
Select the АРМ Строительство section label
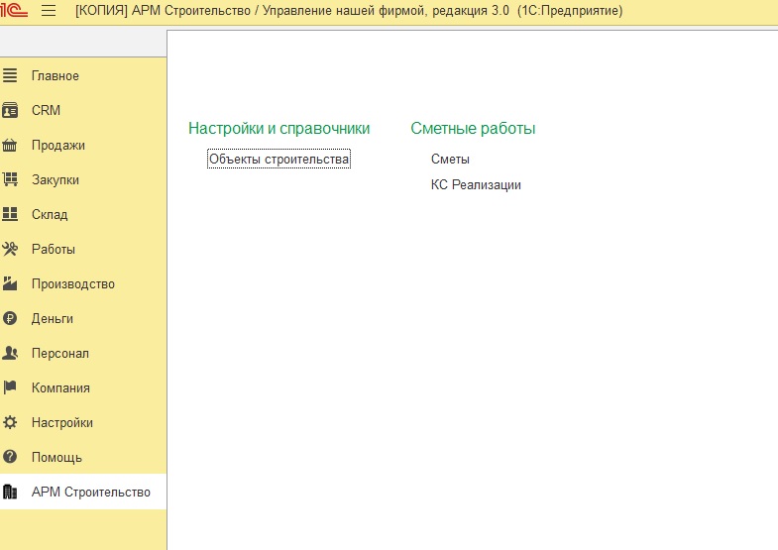pos(91,492)
